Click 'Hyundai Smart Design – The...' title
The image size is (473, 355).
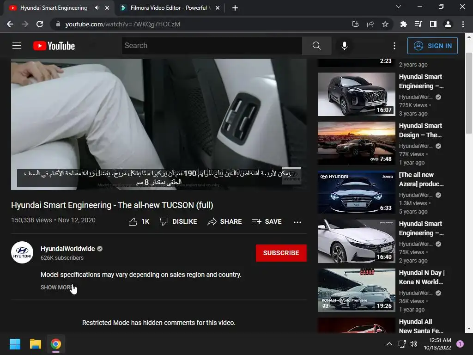[x=420, y=130]
